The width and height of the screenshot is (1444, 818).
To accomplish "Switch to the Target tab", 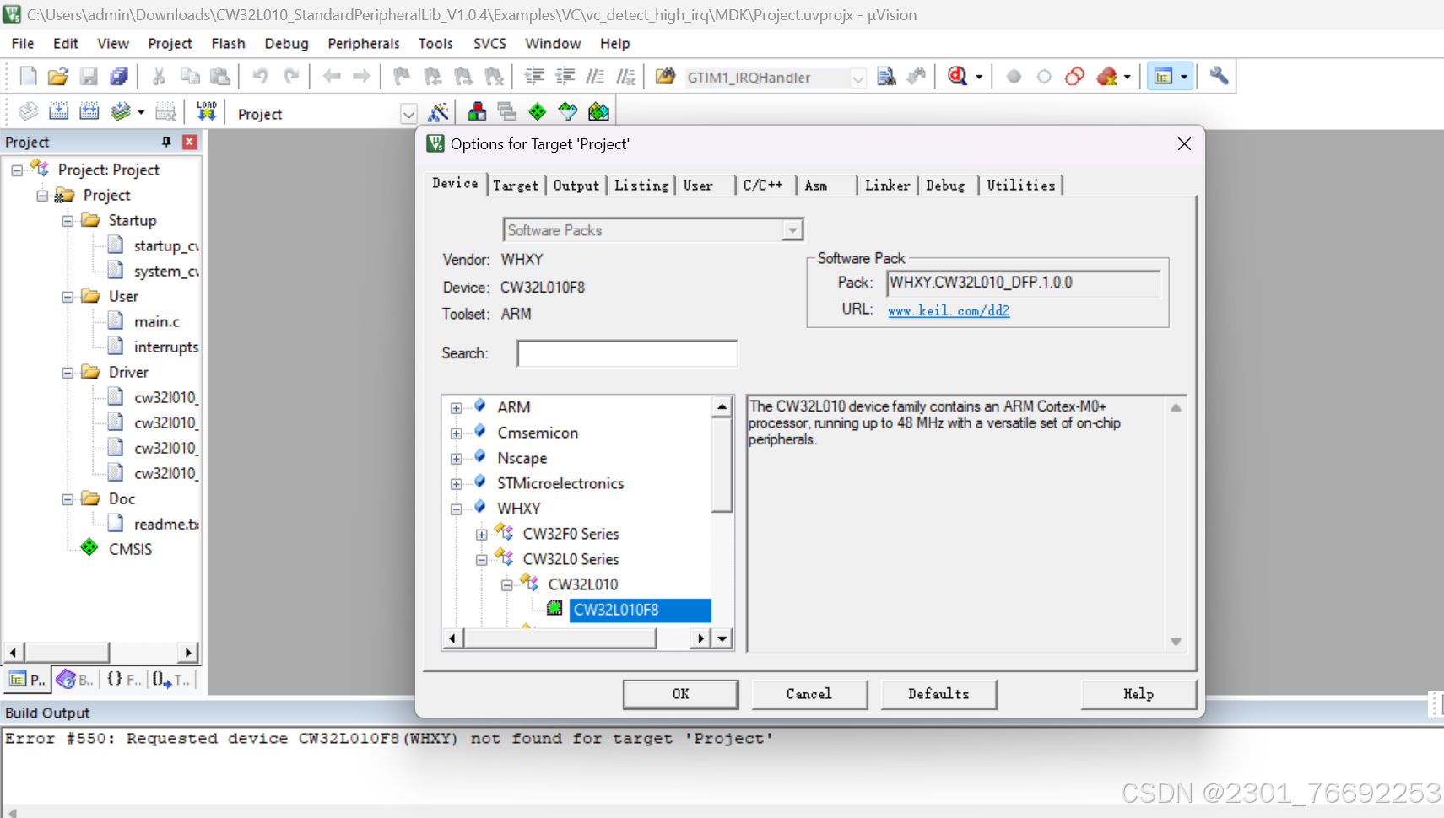I will pyautogui.click(x=516, y=186).
